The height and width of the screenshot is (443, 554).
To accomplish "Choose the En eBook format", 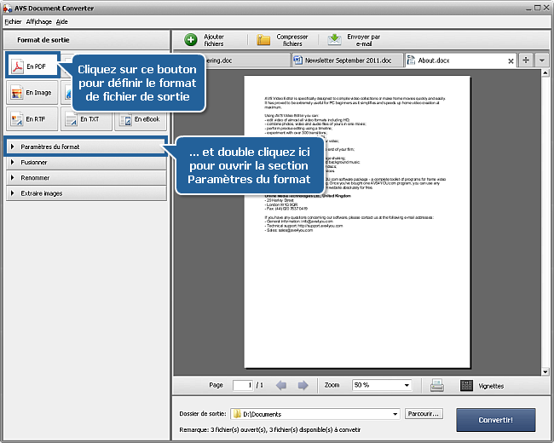I will tap(139, 119).
